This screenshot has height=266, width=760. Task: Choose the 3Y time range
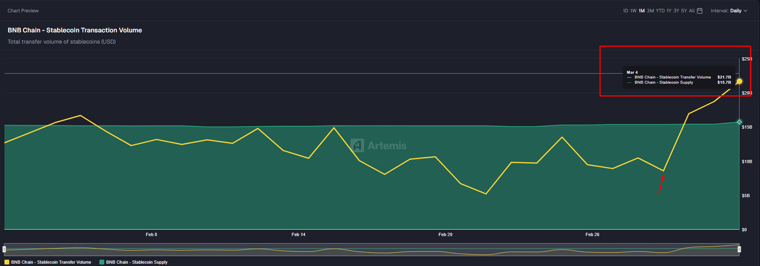point(676,11)
